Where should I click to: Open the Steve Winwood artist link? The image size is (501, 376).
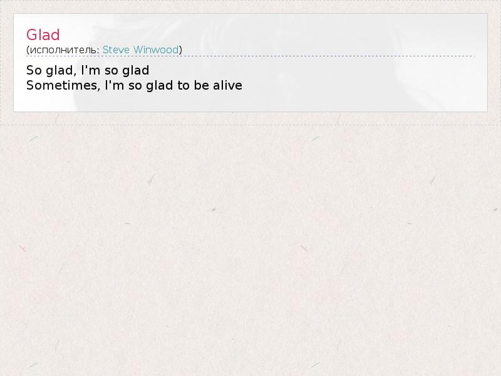pos(140,50)
